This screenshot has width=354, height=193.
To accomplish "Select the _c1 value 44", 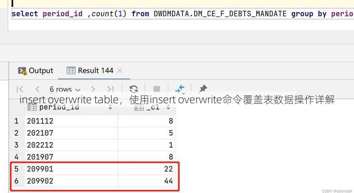I will click(147, 181).
